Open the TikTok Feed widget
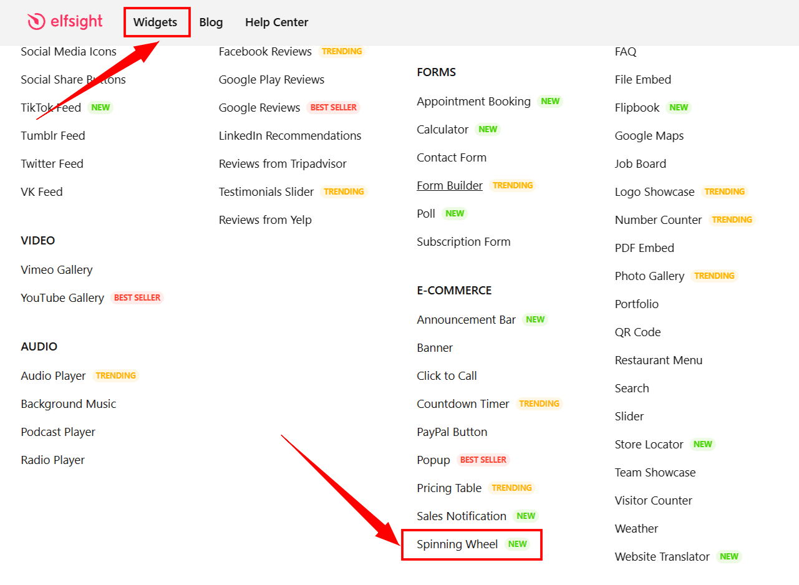Viewport: 799px width, 585px height. point(51,108)
